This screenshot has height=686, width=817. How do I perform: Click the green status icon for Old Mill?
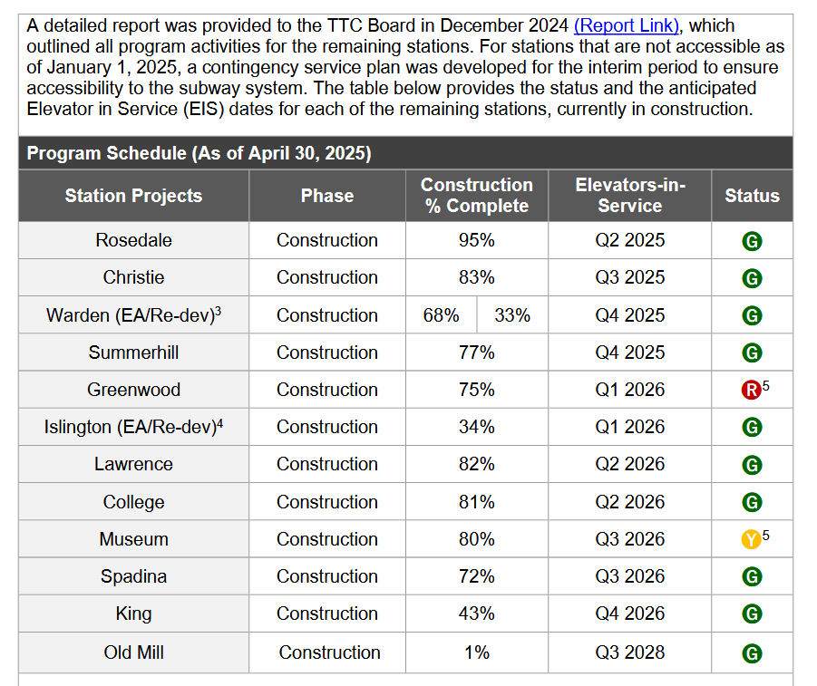click(x=752, y=653)
